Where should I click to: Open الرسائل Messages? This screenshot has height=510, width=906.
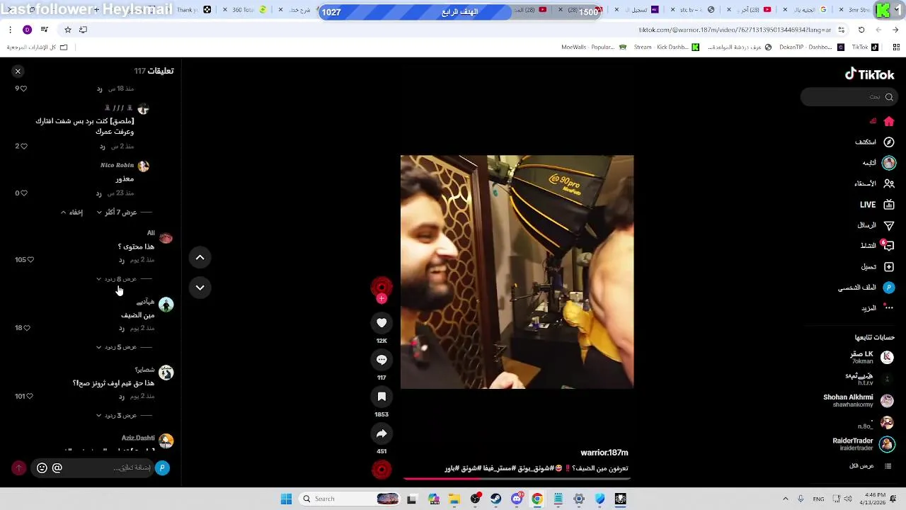876,225
